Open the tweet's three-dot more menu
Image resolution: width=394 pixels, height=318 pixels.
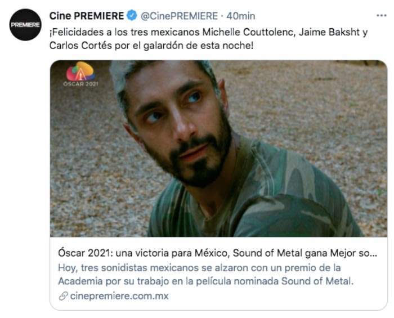[x=382, y=16]
